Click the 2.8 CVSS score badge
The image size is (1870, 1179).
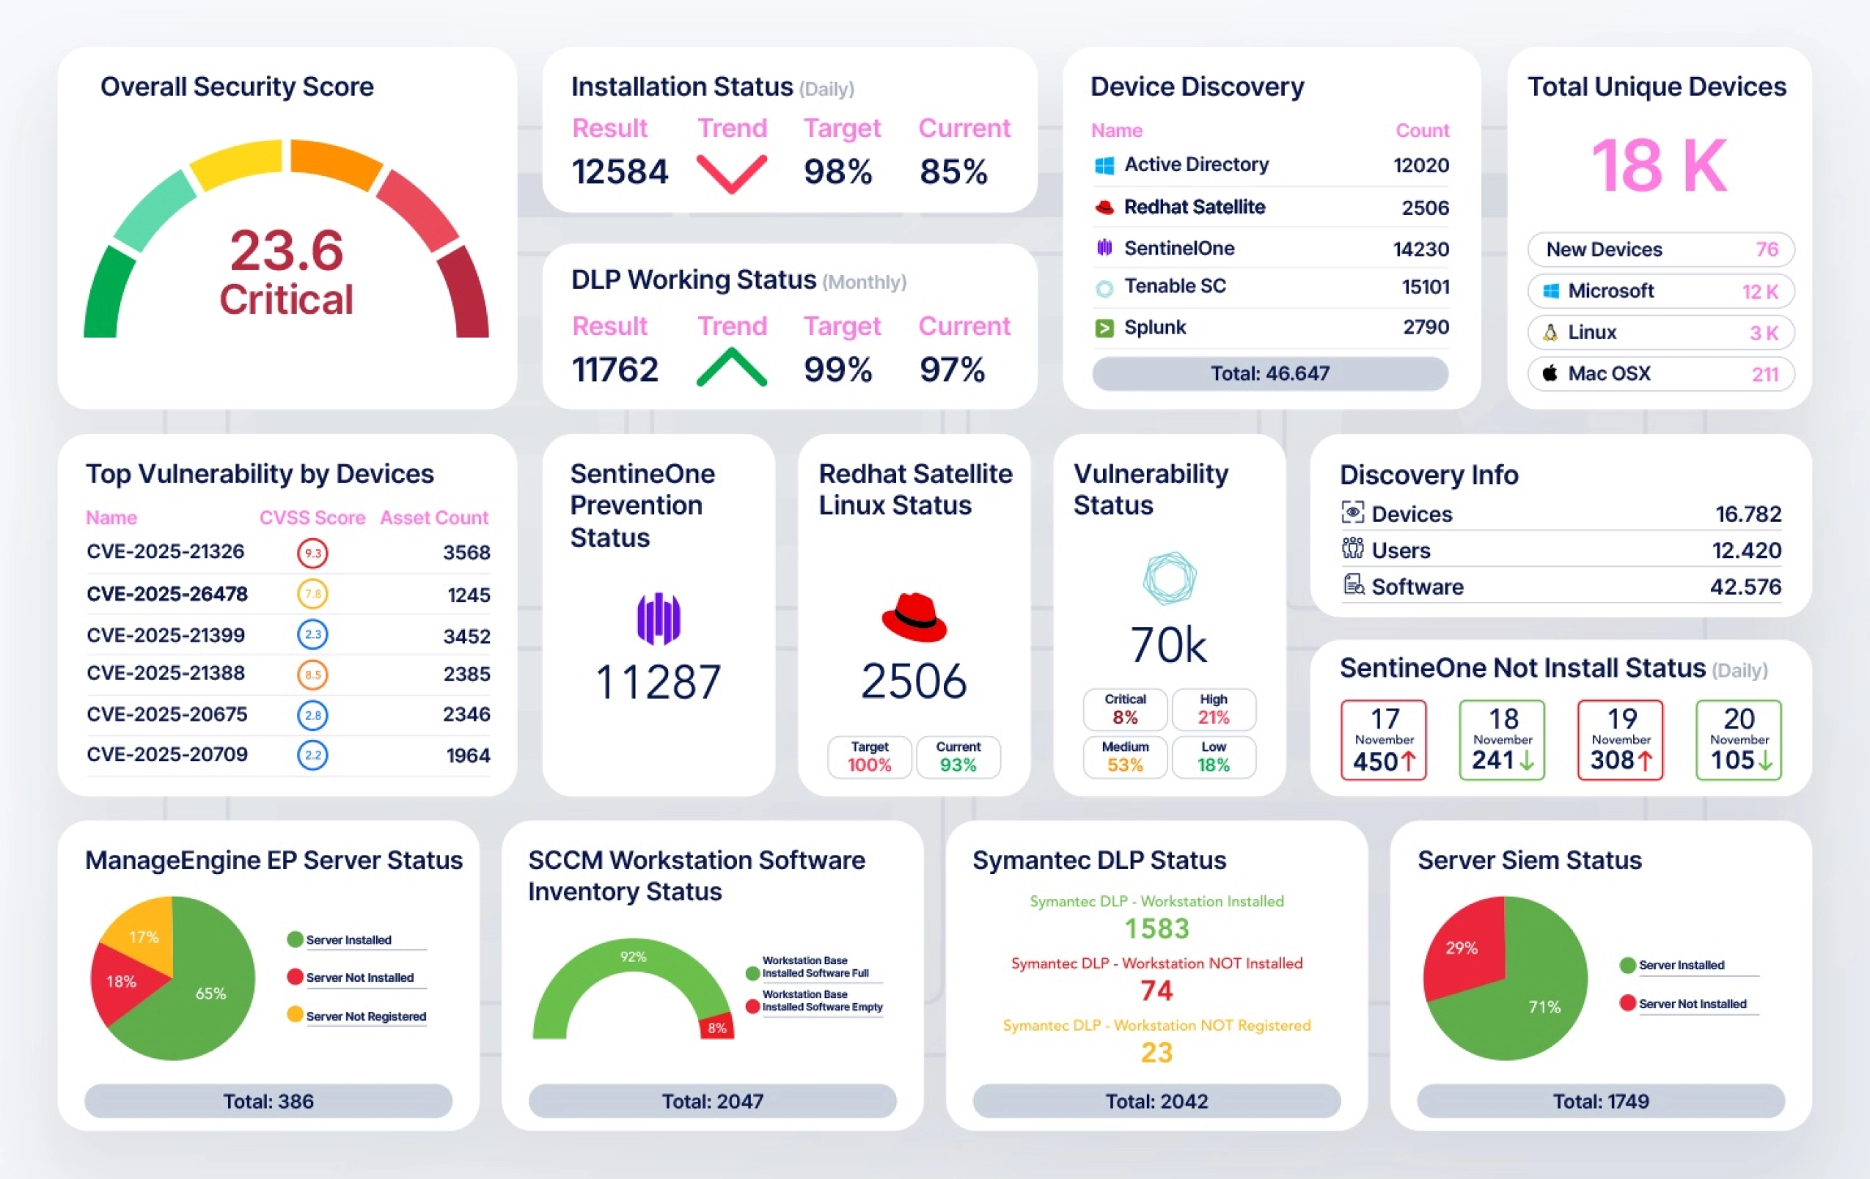[313, 715]
